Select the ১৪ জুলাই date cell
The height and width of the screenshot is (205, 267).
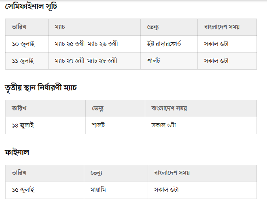point(45,126)
